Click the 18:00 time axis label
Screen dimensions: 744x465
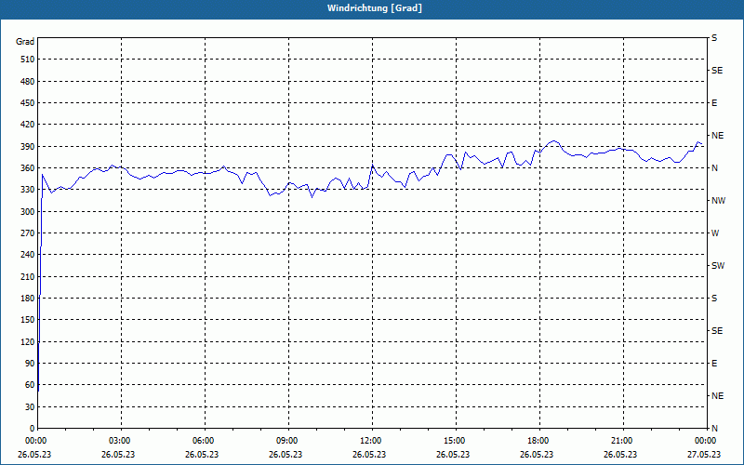(x=538, y=441)
